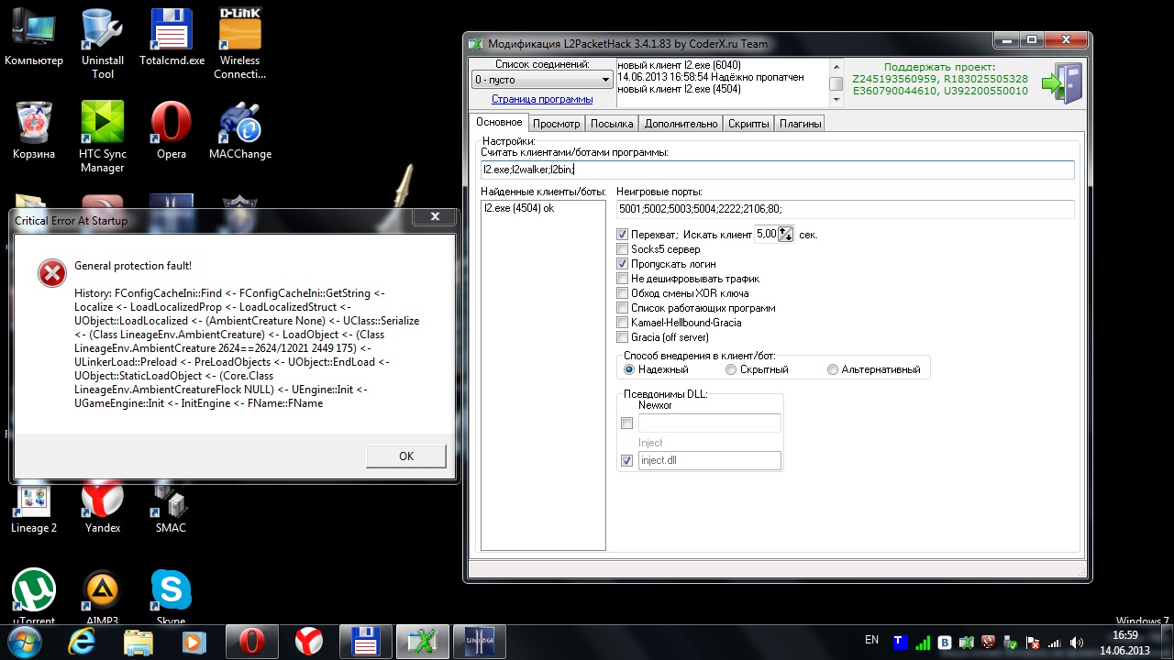1174x660 pixels.
Task: Open the D-Link Wireless Connection icon
Action: point(240,32)
